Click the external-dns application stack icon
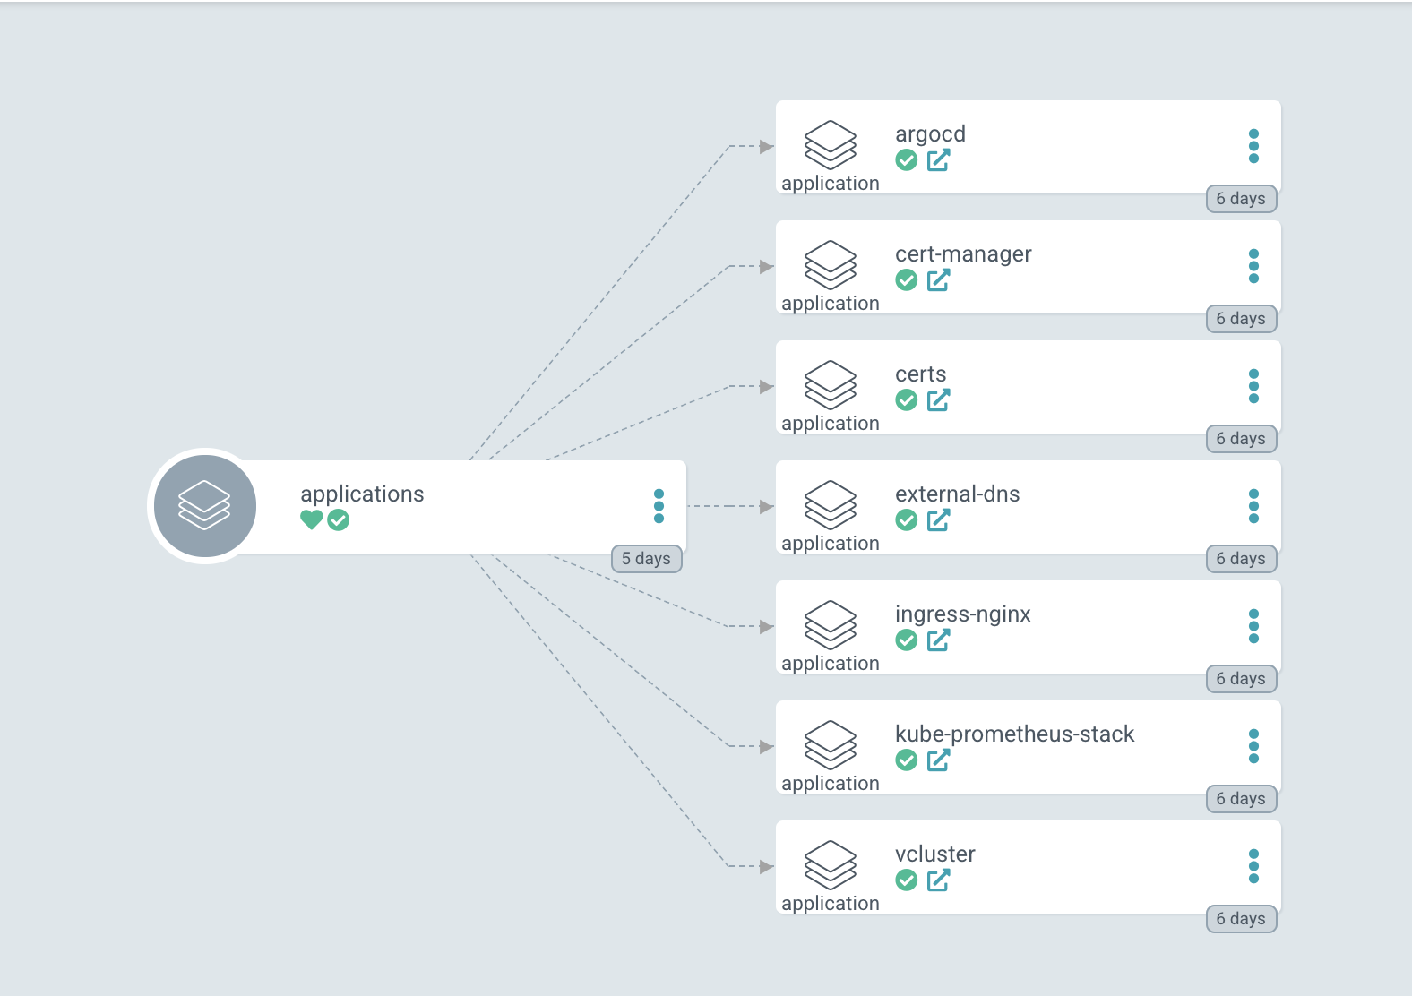Screen dimensions: 1412x996 click(831, 505)
